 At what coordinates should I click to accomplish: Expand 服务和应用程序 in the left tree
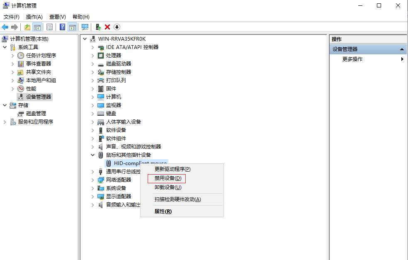[5, 122]
